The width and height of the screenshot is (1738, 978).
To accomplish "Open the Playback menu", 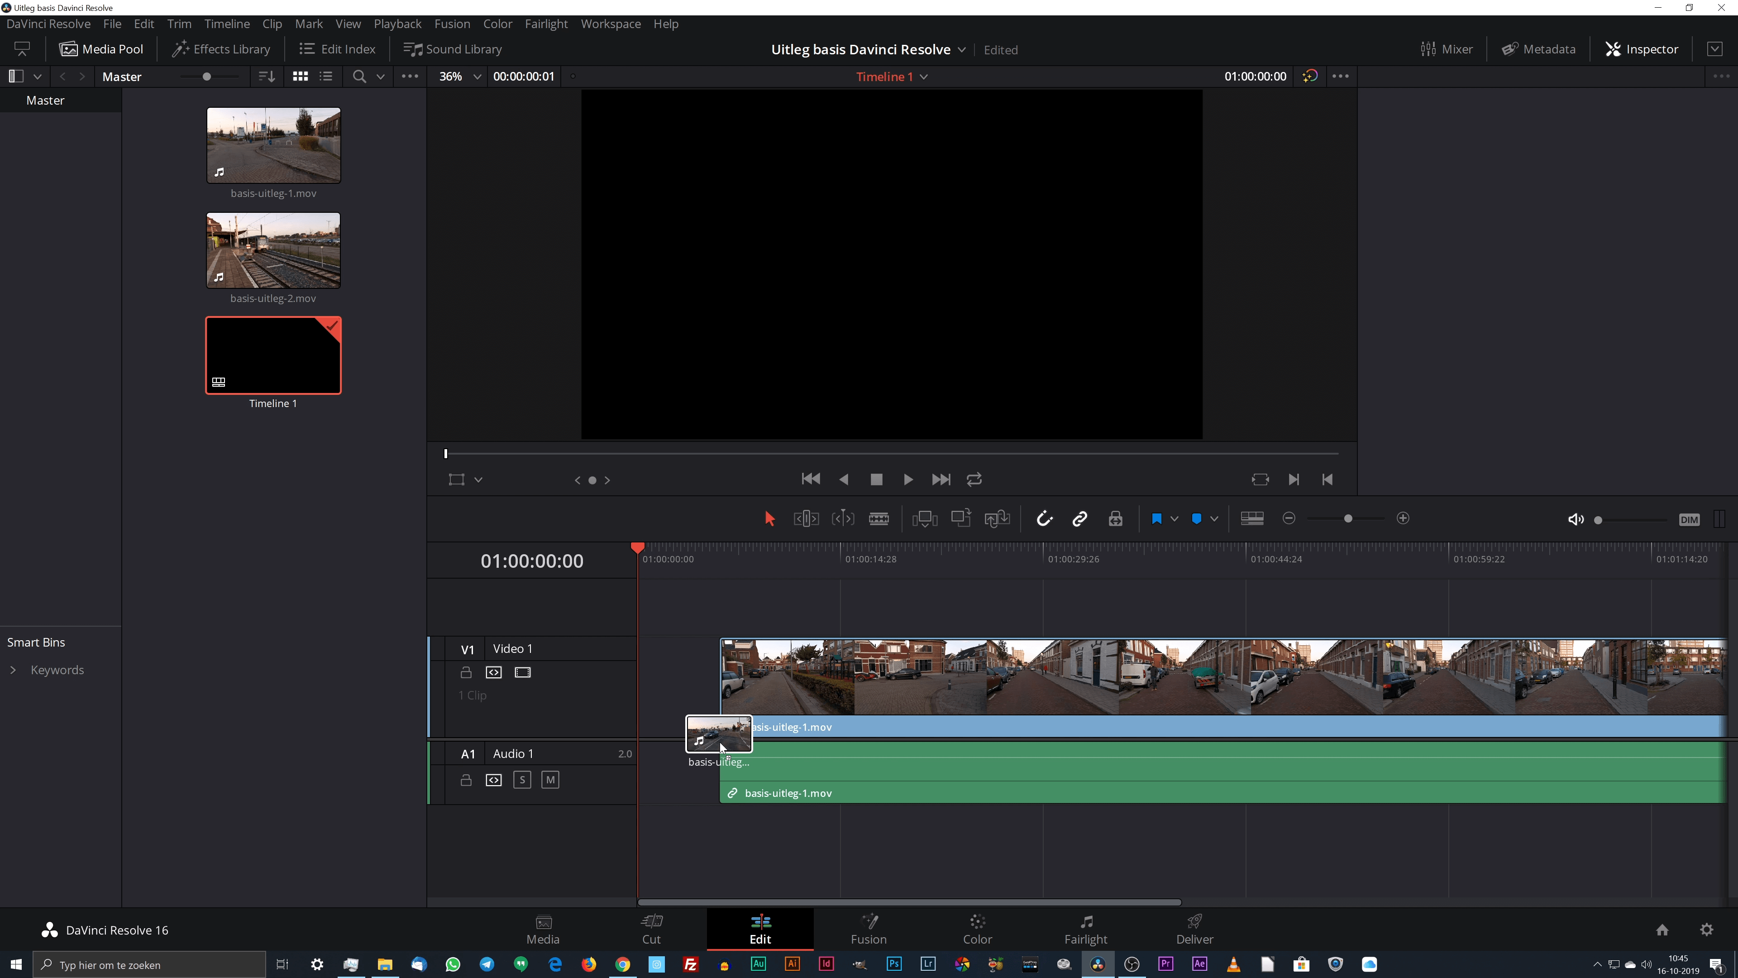I will tap(397, 24).
